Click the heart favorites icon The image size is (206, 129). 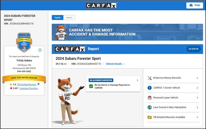pyautogui.click(x=11, y=88)
